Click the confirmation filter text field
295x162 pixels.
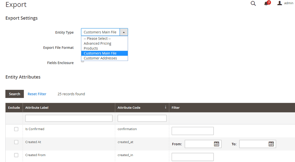(x=193, y=131)
